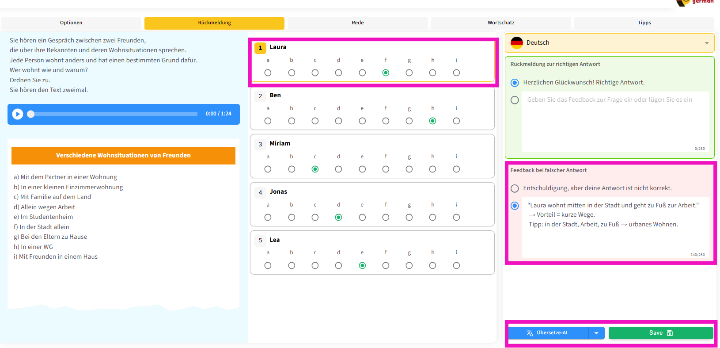Click the floppy disk icon on Save
This screenshot has height=348, width=720.
pos(670,333)
